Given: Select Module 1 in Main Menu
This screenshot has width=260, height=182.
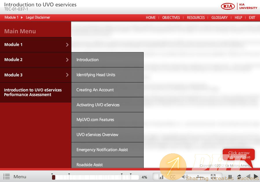Looking at the screenshot, I should point(36,45).
